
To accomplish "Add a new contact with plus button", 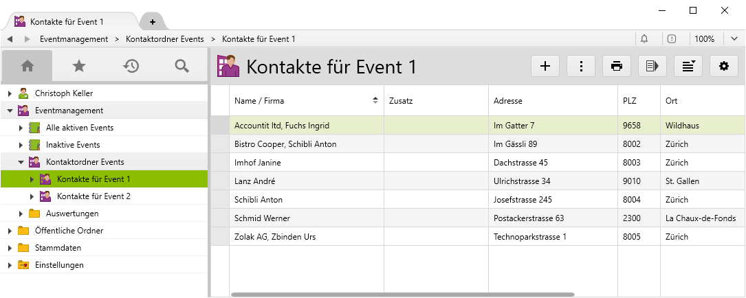I will (545, 66).
